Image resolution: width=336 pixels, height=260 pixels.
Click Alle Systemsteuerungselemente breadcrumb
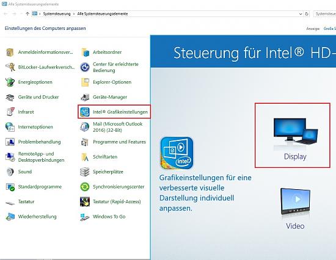(103, 13)
